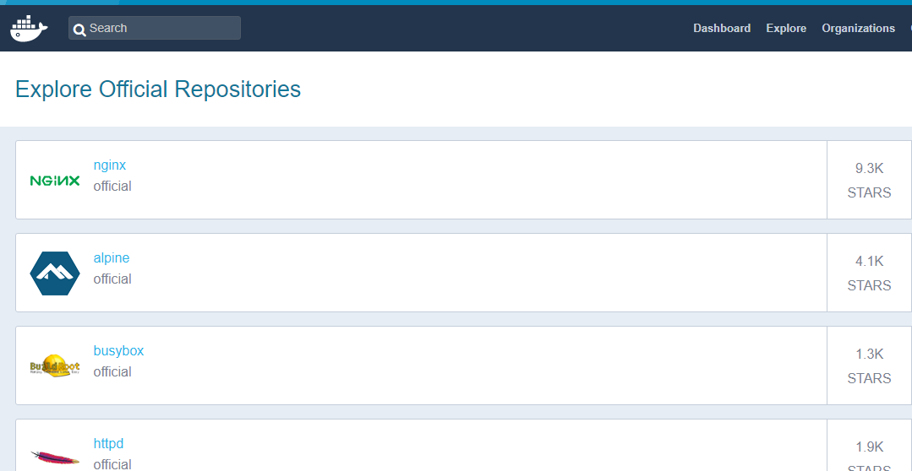Click the search magnifier icon
Image resolution: width=912 pixels, height=471 pixels.
tap(79, 29)
